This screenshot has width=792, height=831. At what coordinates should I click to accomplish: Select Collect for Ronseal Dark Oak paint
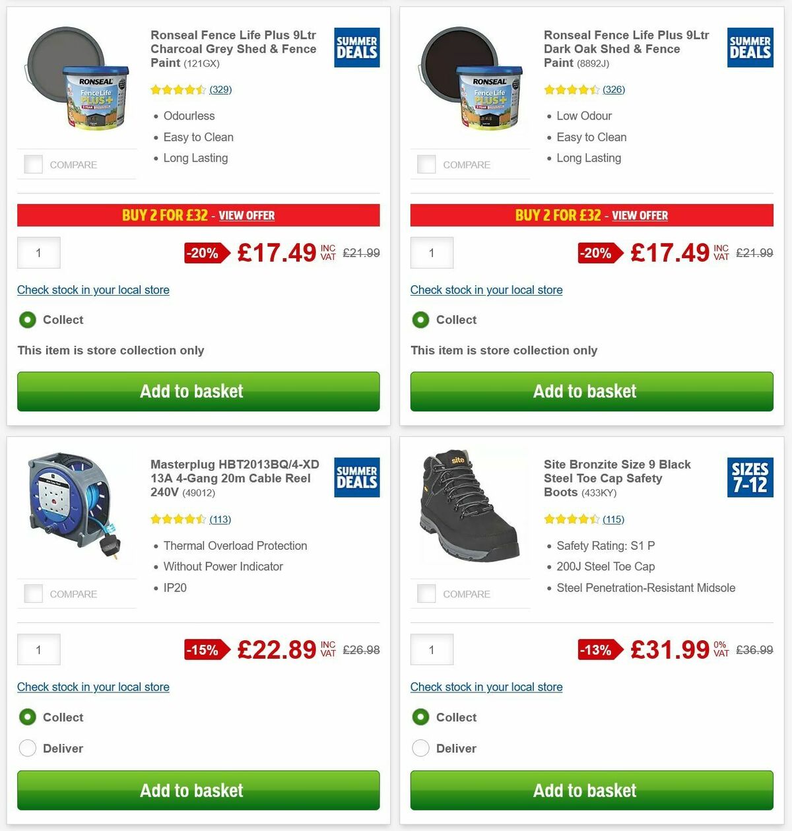420,319
